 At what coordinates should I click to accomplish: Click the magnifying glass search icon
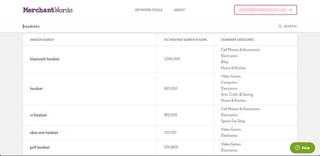point(280,26)
